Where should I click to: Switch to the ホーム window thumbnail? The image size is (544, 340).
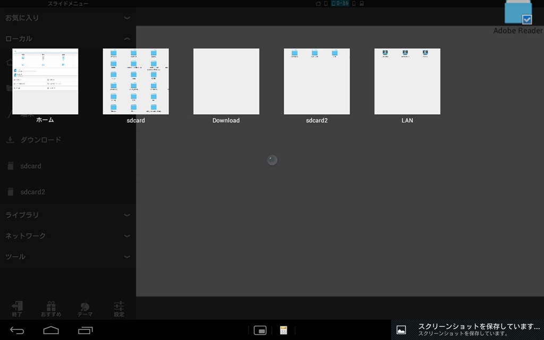45,81
